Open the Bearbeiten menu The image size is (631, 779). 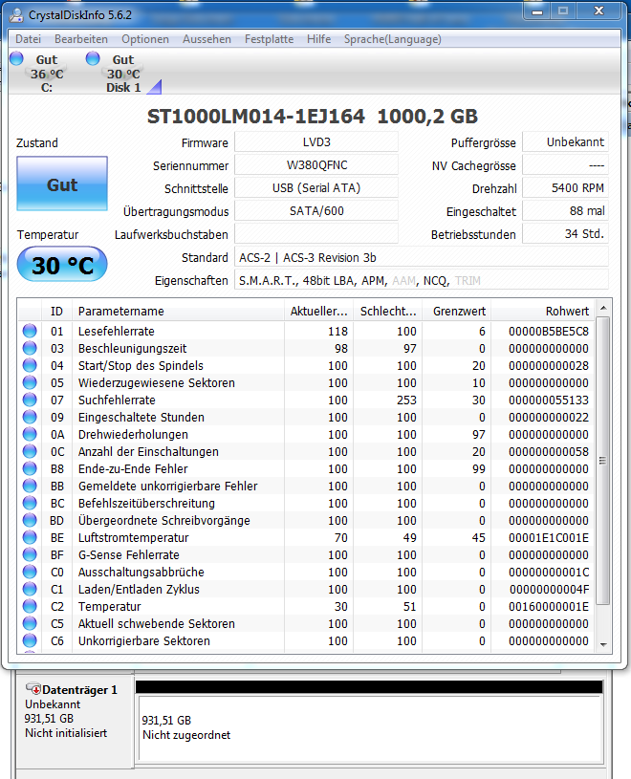pyautogui.click(x=81, y=39)
